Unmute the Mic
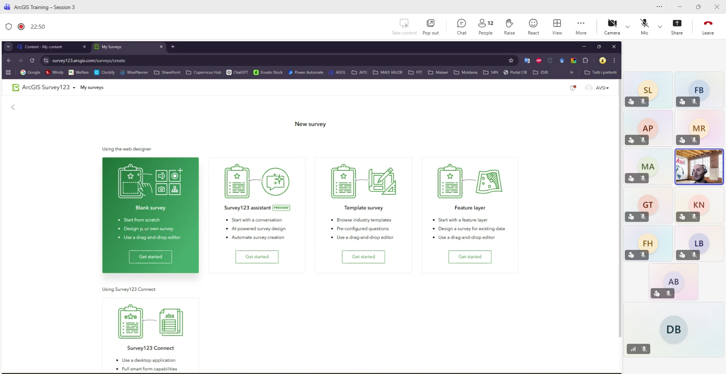This screenshot has height=374, width=726. click(645, 26)
